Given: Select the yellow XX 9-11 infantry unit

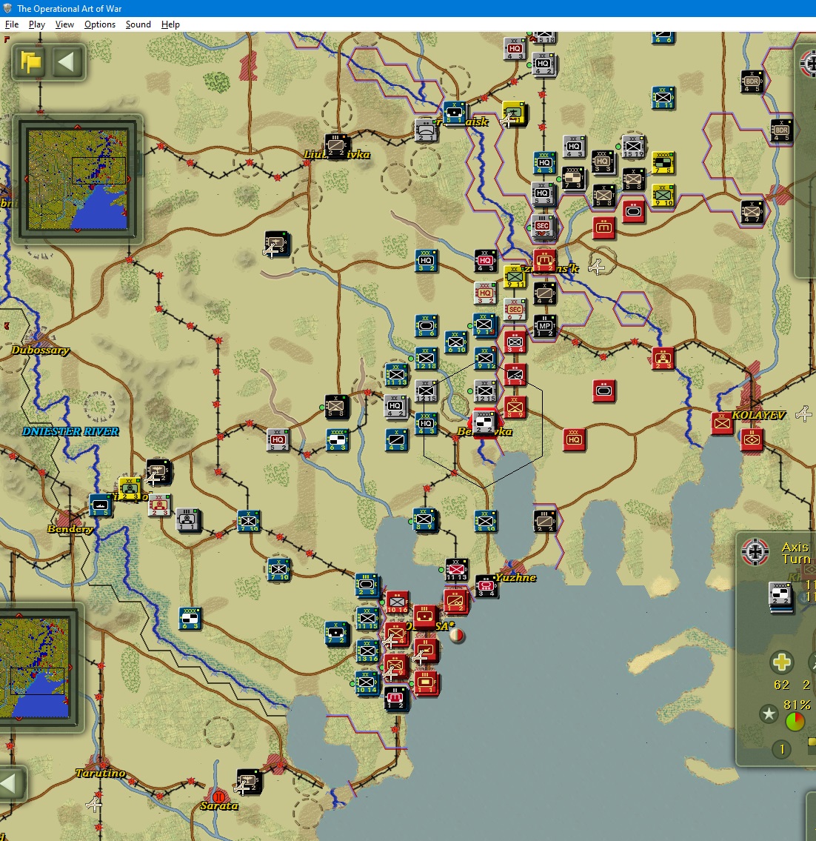Looking at the screenshot, I should [515, 277].
